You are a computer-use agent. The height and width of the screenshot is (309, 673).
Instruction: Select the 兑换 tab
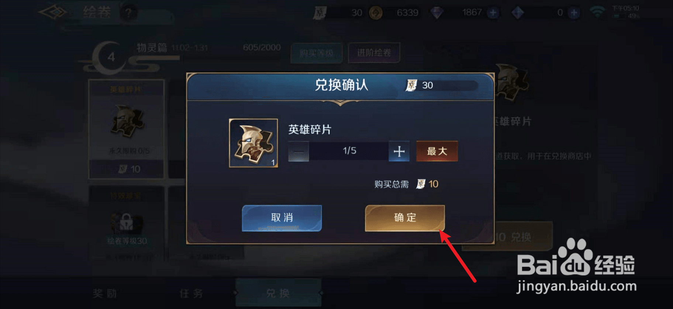tap(279, 293)
